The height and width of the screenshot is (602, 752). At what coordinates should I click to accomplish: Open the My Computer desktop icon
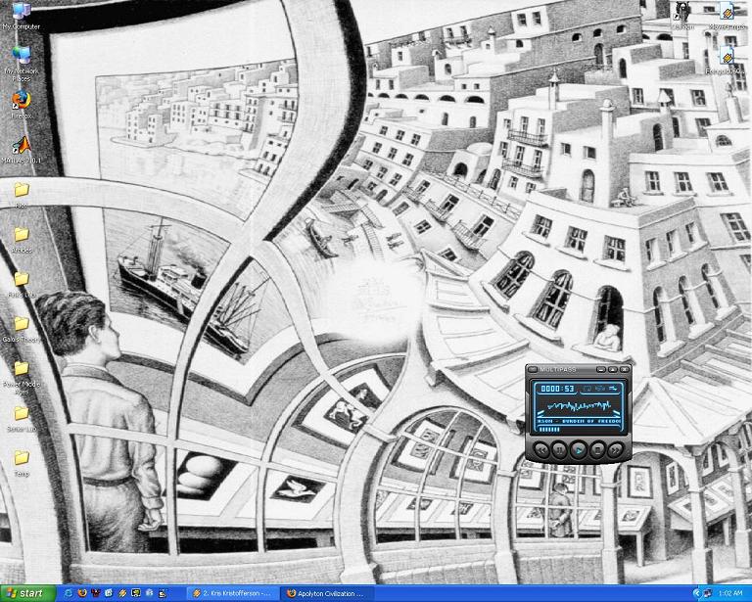22,16
